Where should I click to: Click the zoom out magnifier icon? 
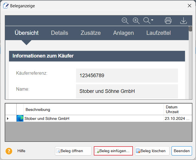(125, 20)
